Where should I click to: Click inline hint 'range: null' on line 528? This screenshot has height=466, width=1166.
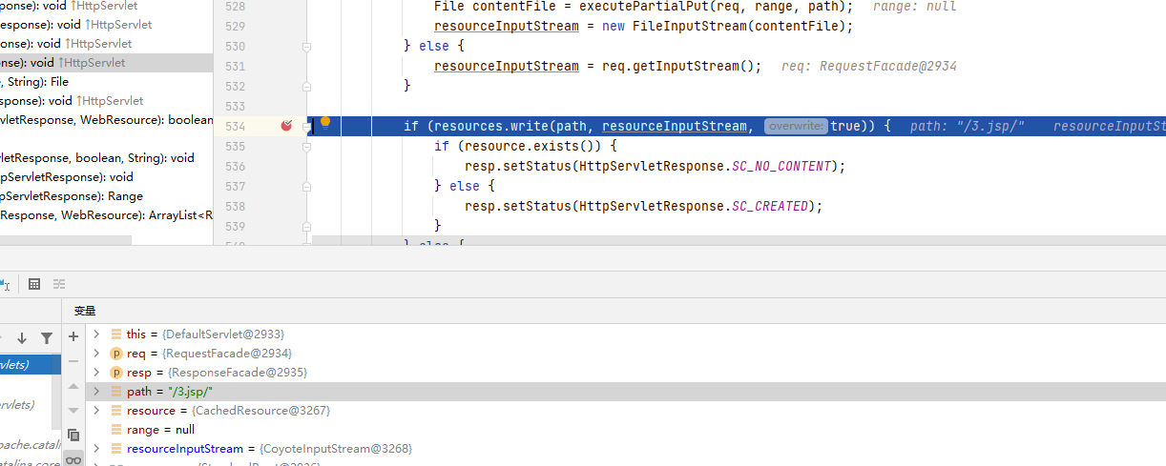(x=914, y=6)
